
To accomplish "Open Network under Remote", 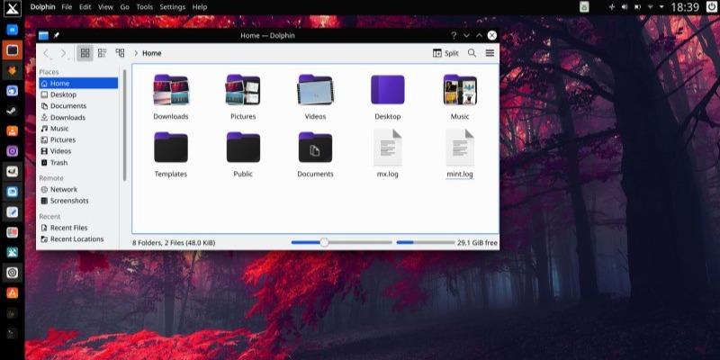I will 78,190.
